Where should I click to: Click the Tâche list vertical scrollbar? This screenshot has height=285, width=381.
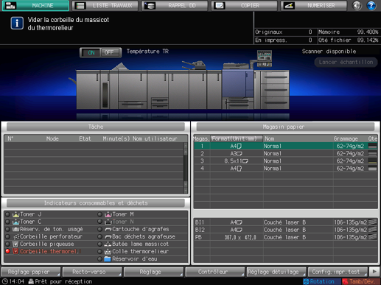click(186, 168)
